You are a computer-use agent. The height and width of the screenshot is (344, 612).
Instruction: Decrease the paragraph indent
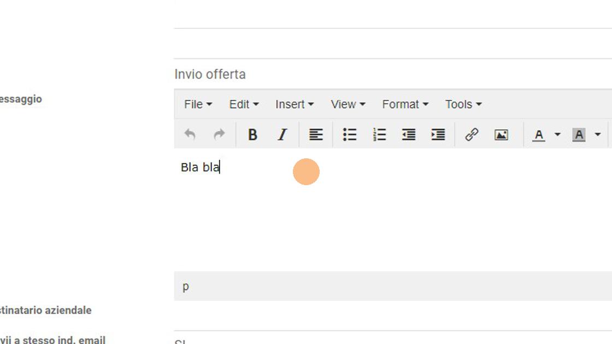(409, 134)
